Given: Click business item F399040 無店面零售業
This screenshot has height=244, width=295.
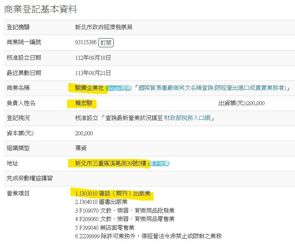Looking at the screenshot, I should pos(104,228).
